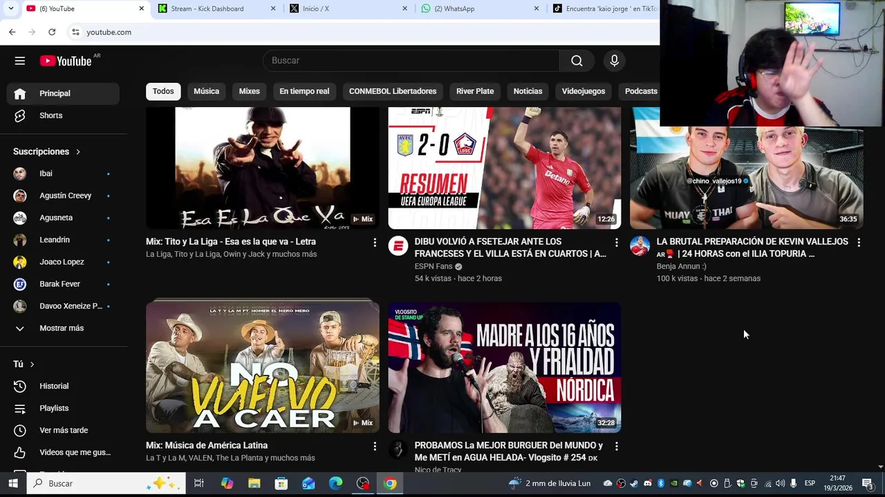The height and width of the screenshot is (497, 885).
Task: Go to Principal in the sidebar
Action: pos(63,93)
